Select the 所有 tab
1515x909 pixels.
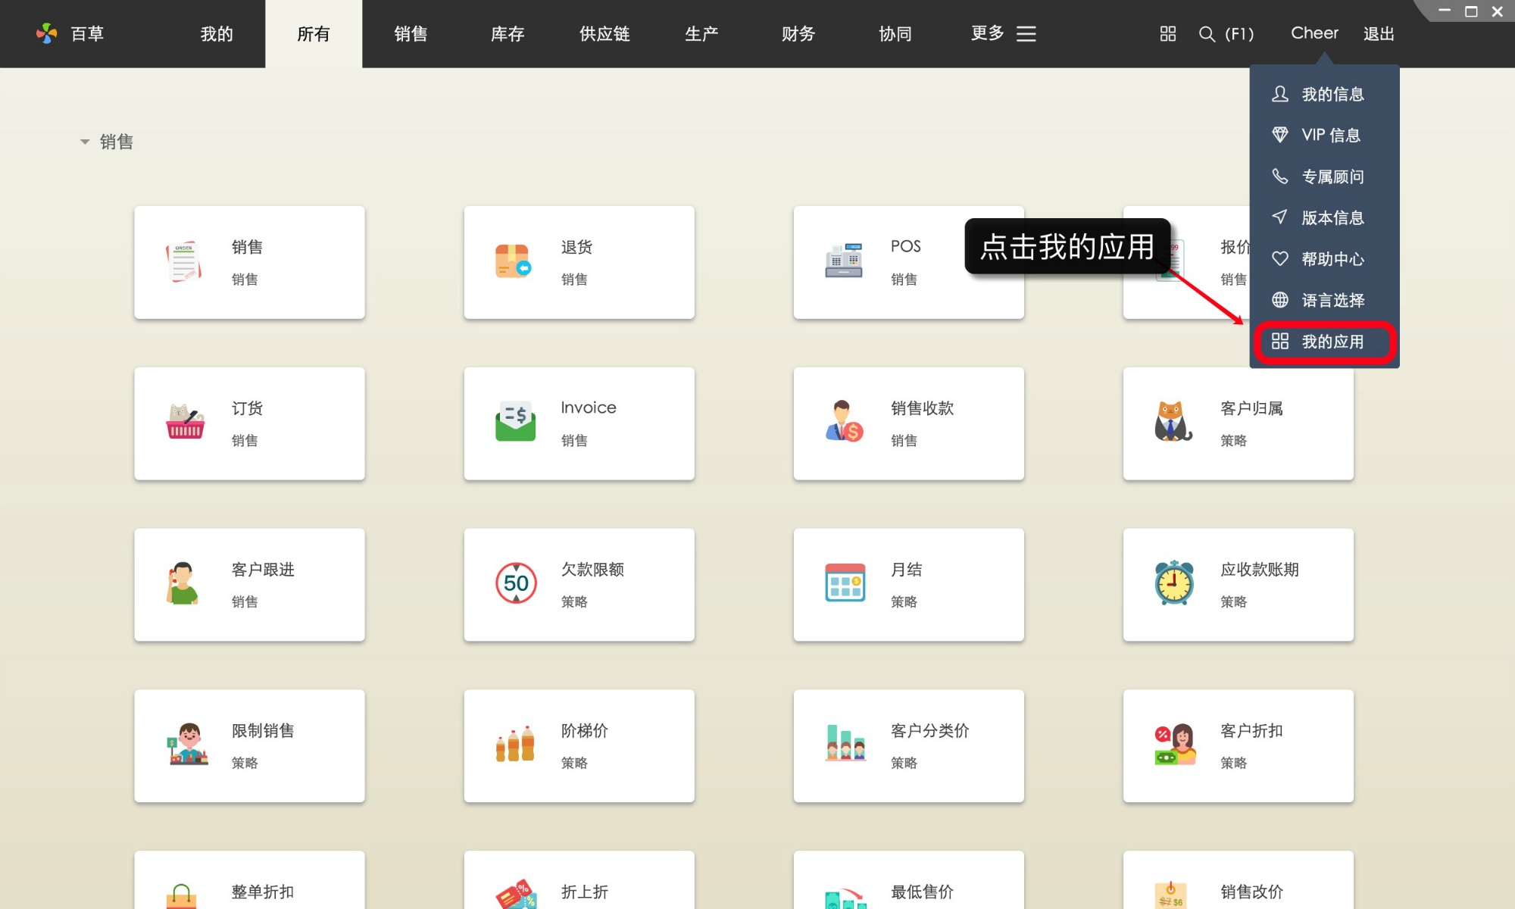point(314,33)
